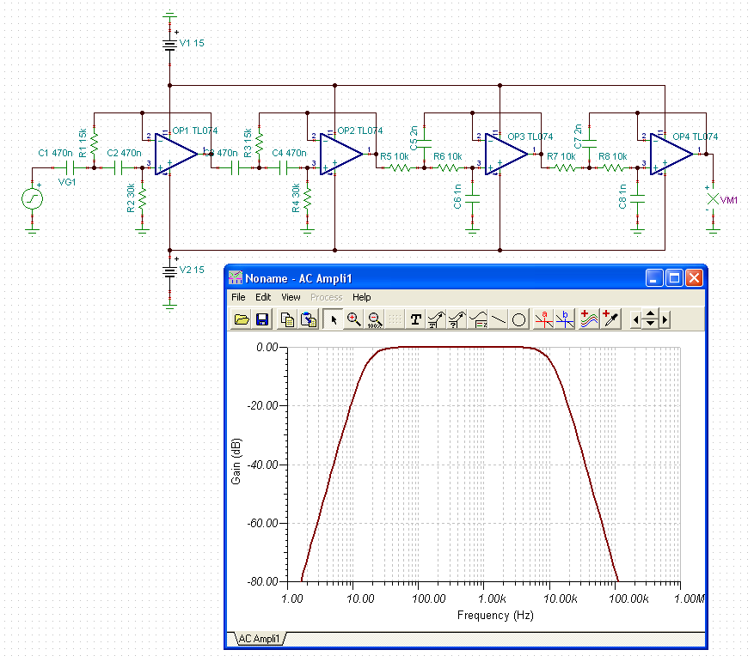
Task: Click the Save diagram floppy icon
Action: tap(262, 319)
